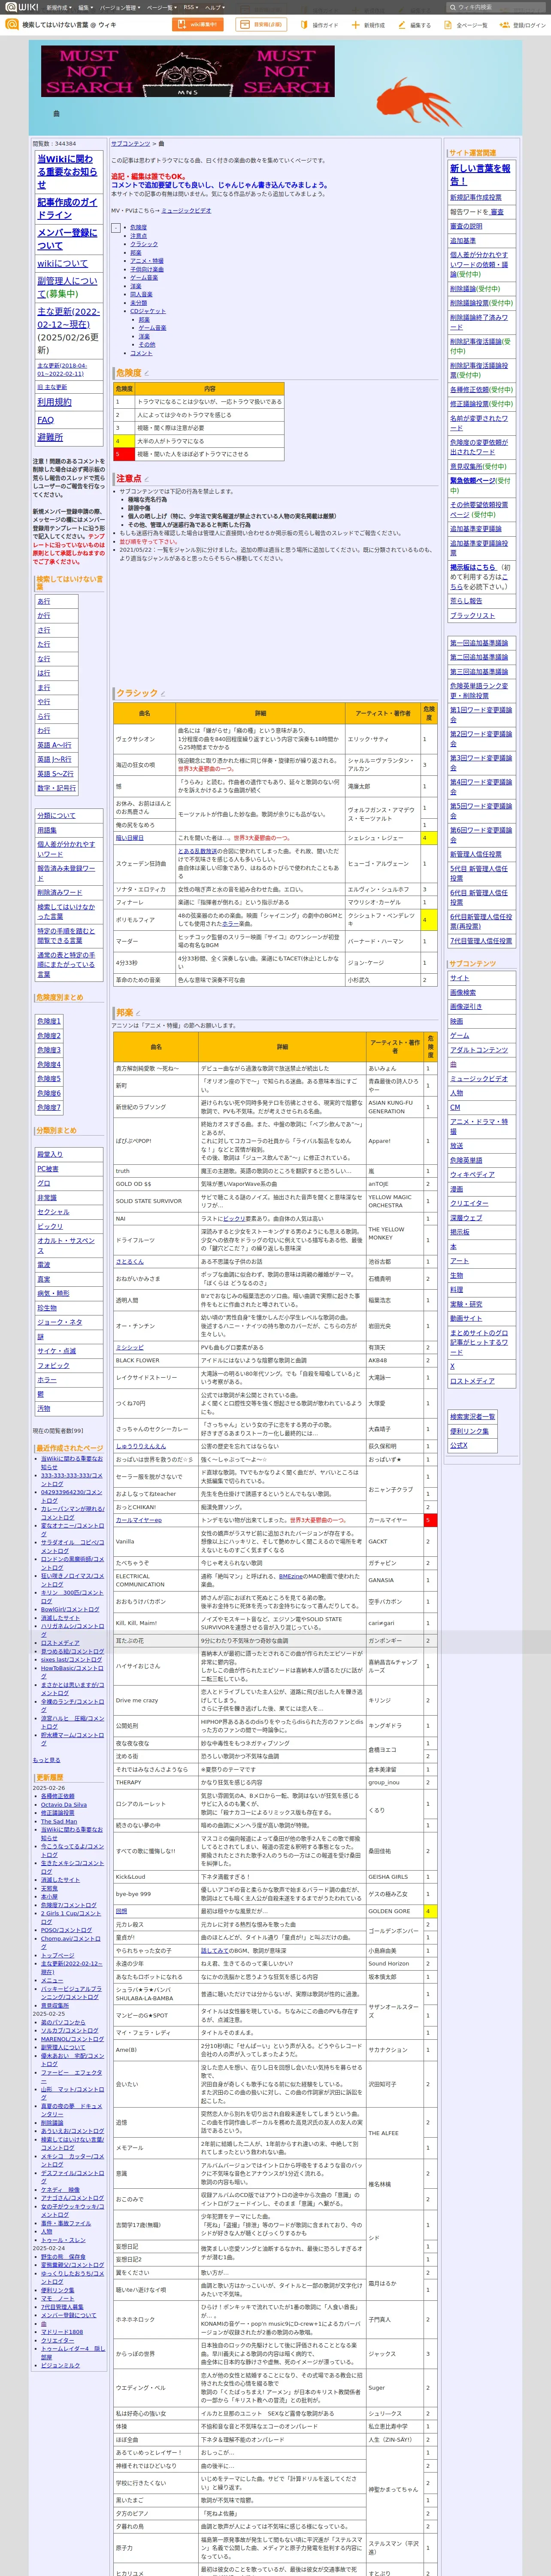Click the 登録/ログイン toolbar item
Image resolution: width=551 pixels, height=2576 pixels.
click(523, 25)
